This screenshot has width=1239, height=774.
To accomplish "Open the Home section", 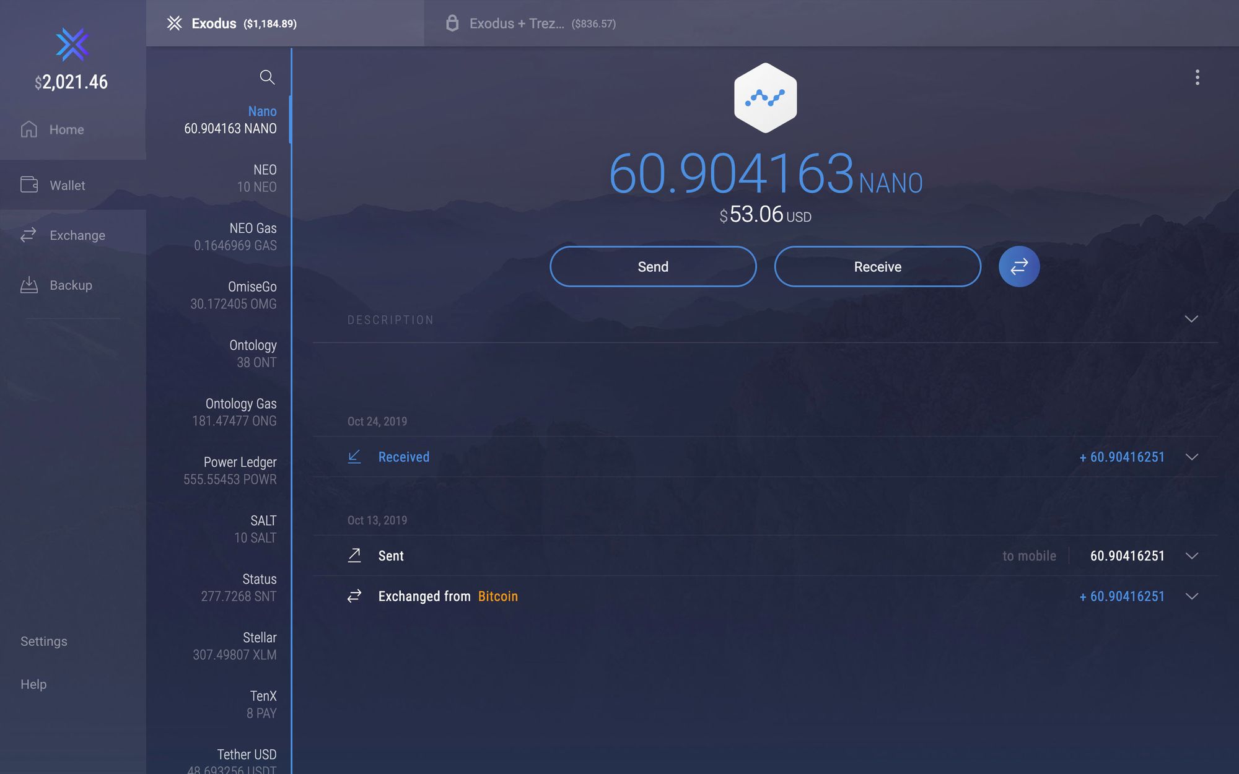I will tap(73, 129).
